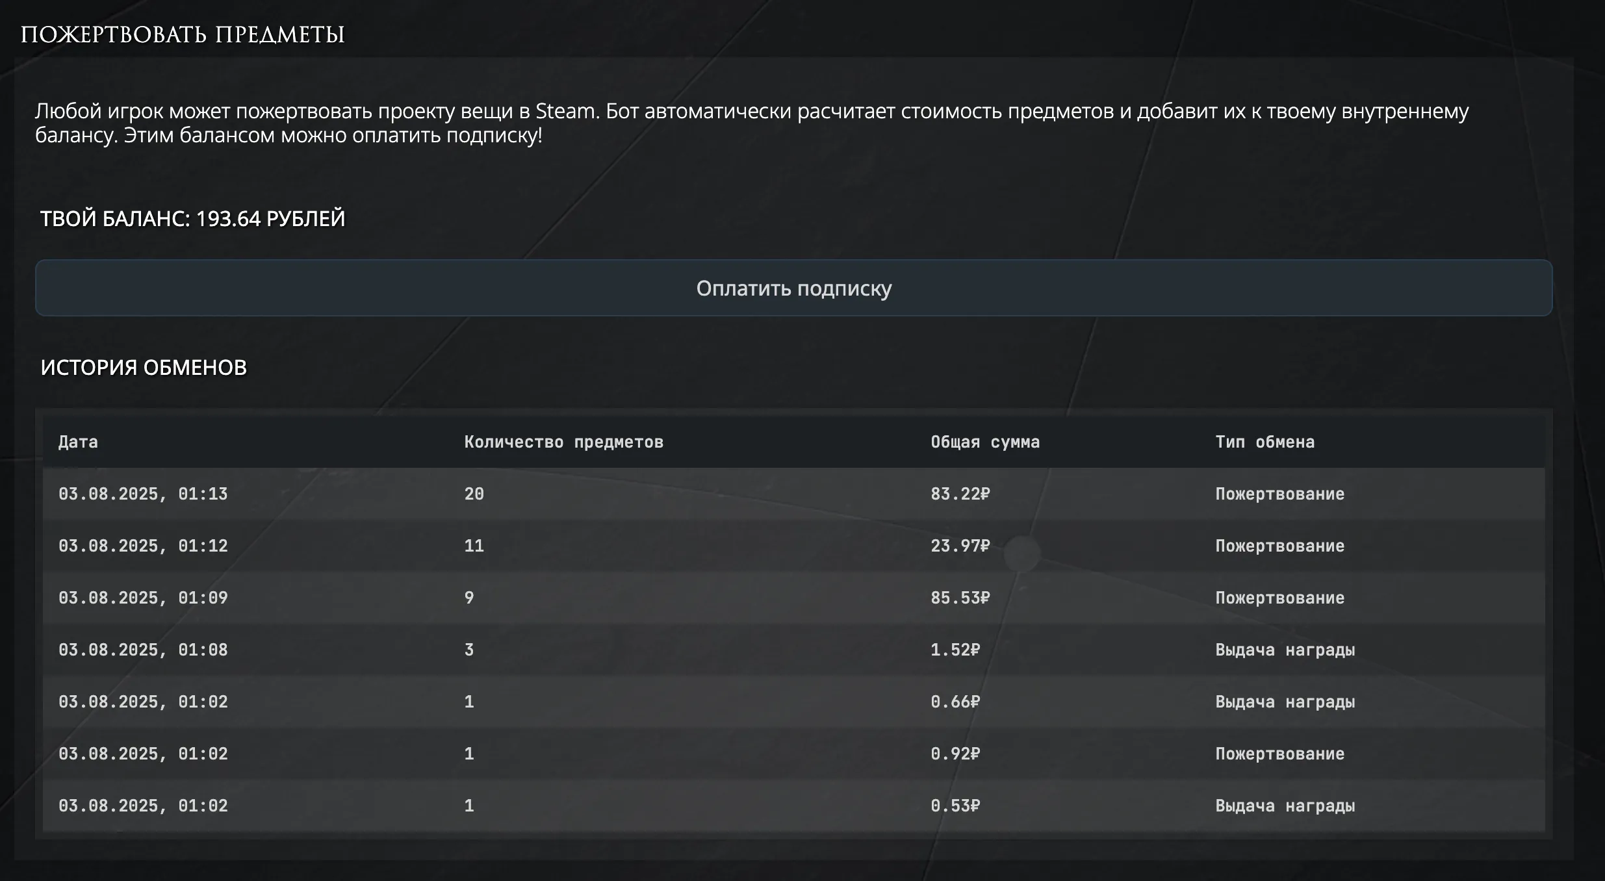Select the Твой баланс 193.64 рублей text
Image resolution: width=1605 pixels, height=881 pixels.
192,219
